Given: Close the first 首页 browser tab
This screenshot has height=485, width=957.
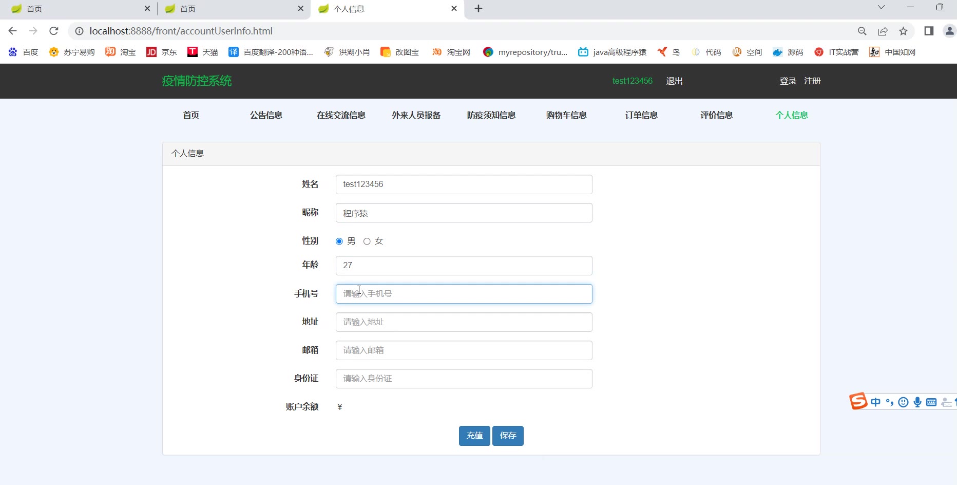Looking at the screenshot, I should [x=147, y=9].
